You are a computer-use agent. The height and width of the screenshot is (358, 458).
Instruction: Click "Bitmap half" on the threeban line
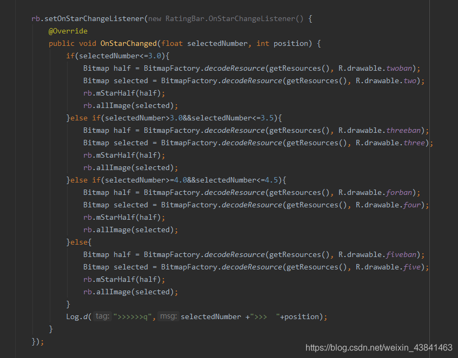[x=107, y=131]
